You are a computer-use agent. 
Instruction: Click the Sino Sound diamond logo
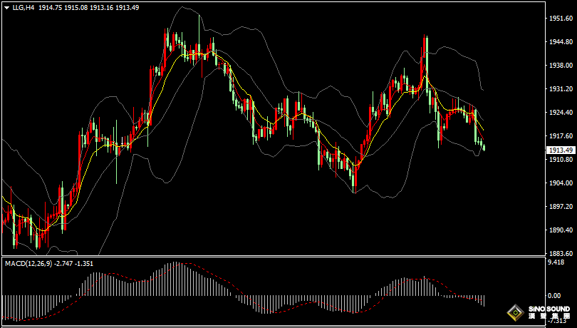pyautogui.click(x=516, y=314)
